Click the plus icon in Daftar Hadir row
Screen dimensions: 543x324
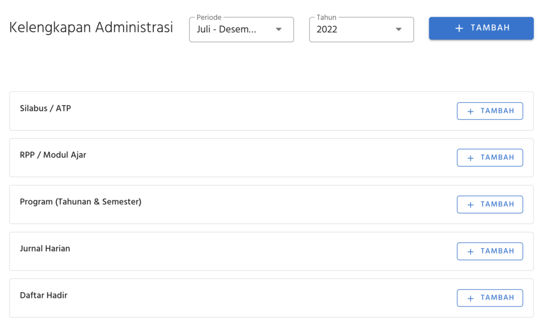click(470, 298)
